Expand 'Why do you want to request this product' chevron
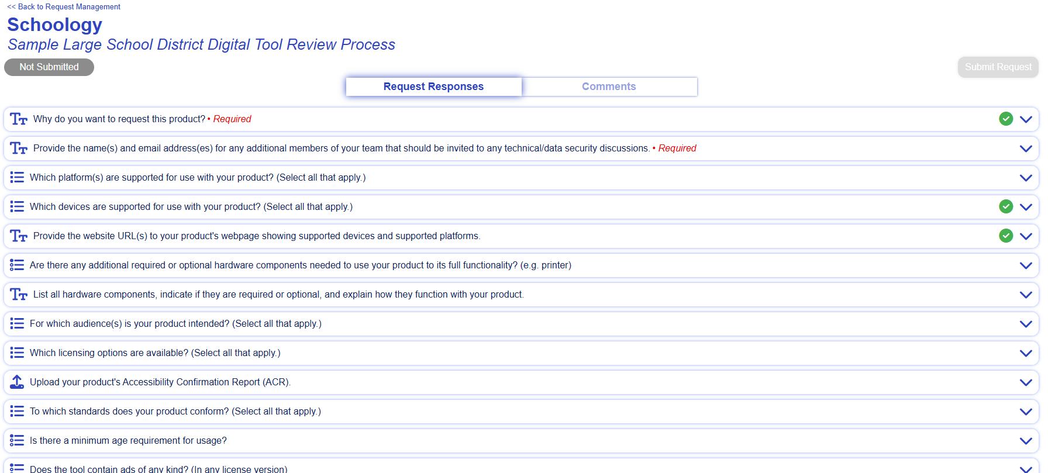The height and width of the screenshot is (473, 1048). click(x=1026, y=119)
